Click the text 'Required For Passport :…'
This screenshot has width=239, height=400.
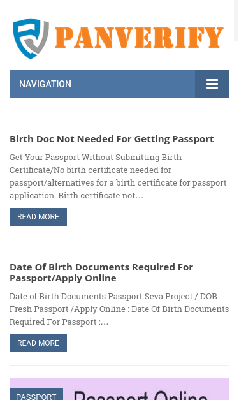coord(59,322)
